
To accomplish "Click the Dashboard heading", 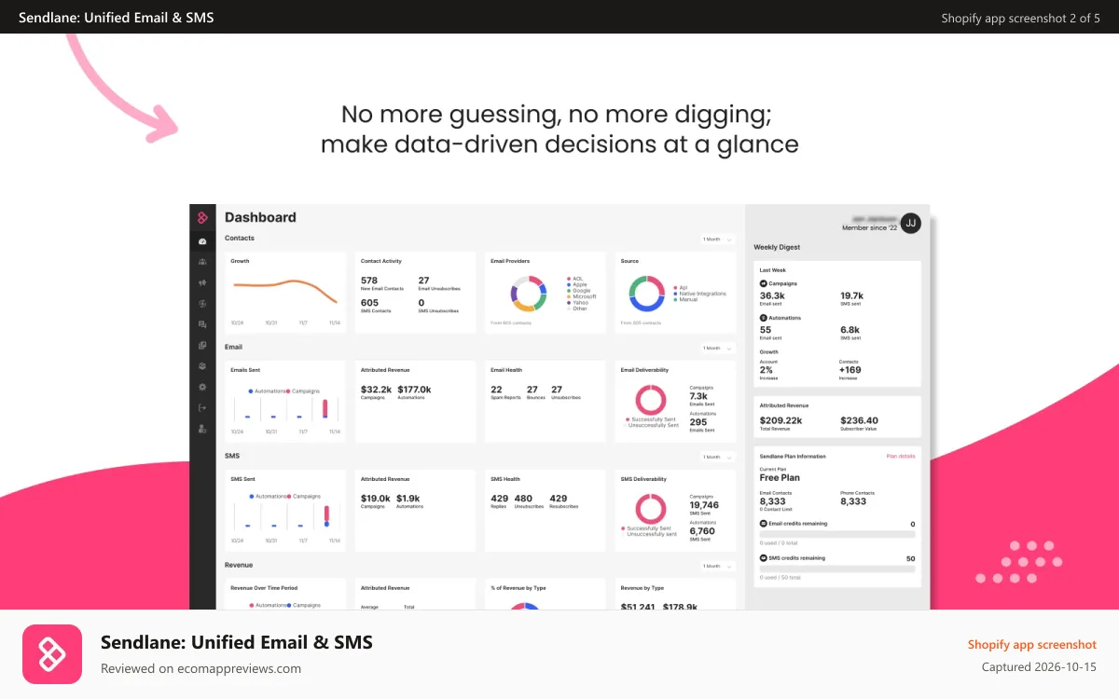I will (x=260, y=217).
